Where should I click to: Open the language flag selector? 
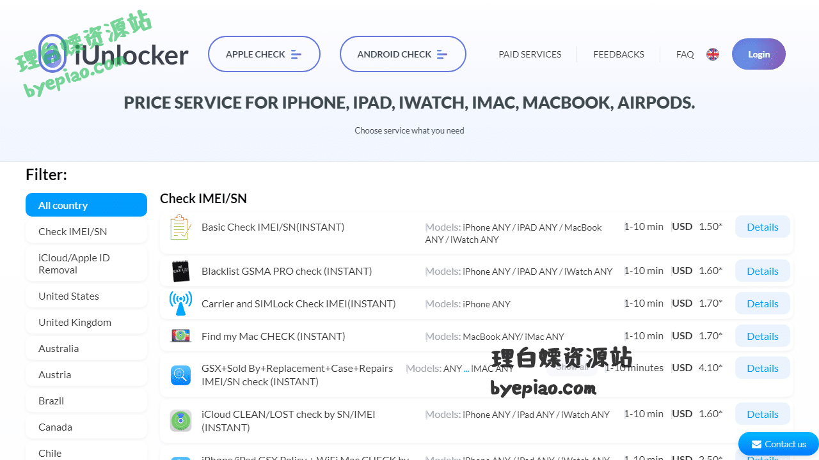[712, 54]
